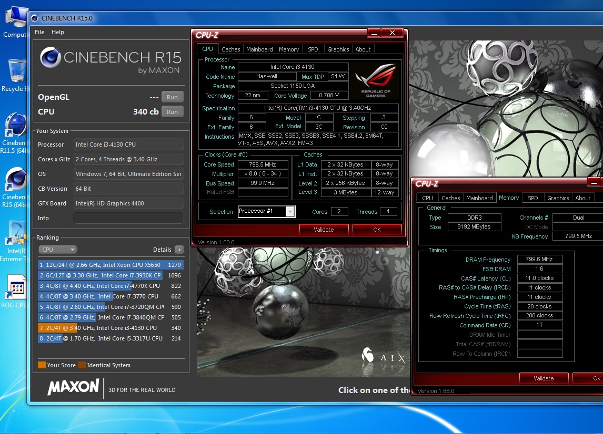603x434 pixels.
Task: Open the Details arrow in Ranking
Action: click(x=179, y=250)
